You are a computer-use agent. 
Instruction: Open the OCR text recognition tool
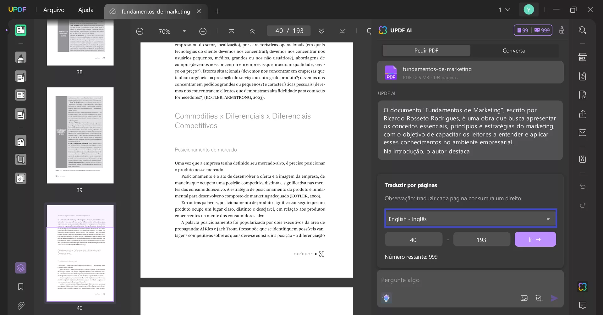coord(583,57)
